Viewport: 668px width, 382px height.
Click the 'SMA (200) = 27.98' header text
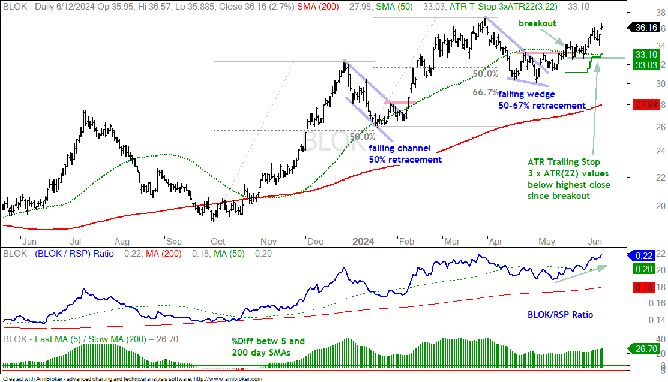click(x=334, y=7)
